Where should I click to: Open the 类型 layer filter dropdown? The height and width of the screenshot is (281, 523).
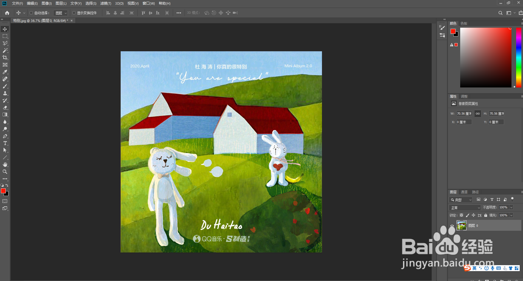[x=461, y=200]
